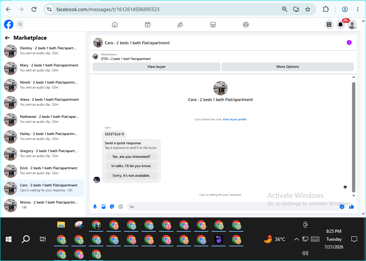
Task: Click listing thumbnail at chat center
Action: [x=220, y=88]
